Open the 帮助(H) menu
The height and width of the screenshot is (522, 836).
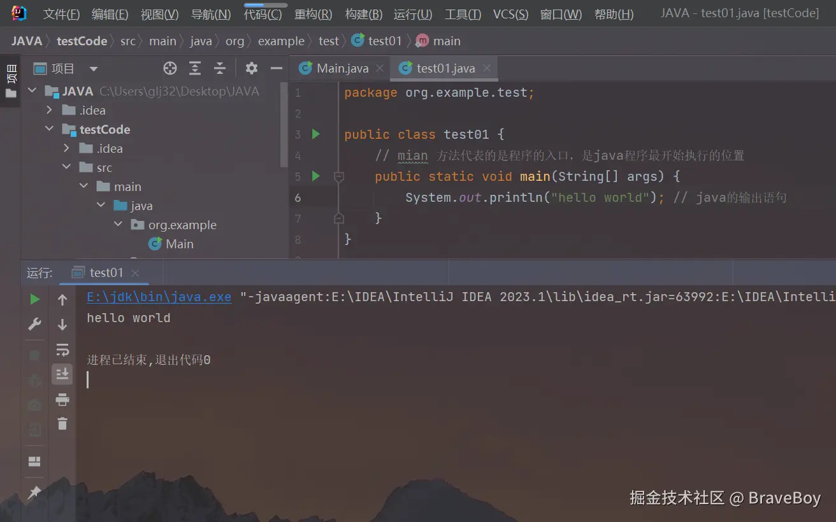pyautogui.click(x=614, y=14)
